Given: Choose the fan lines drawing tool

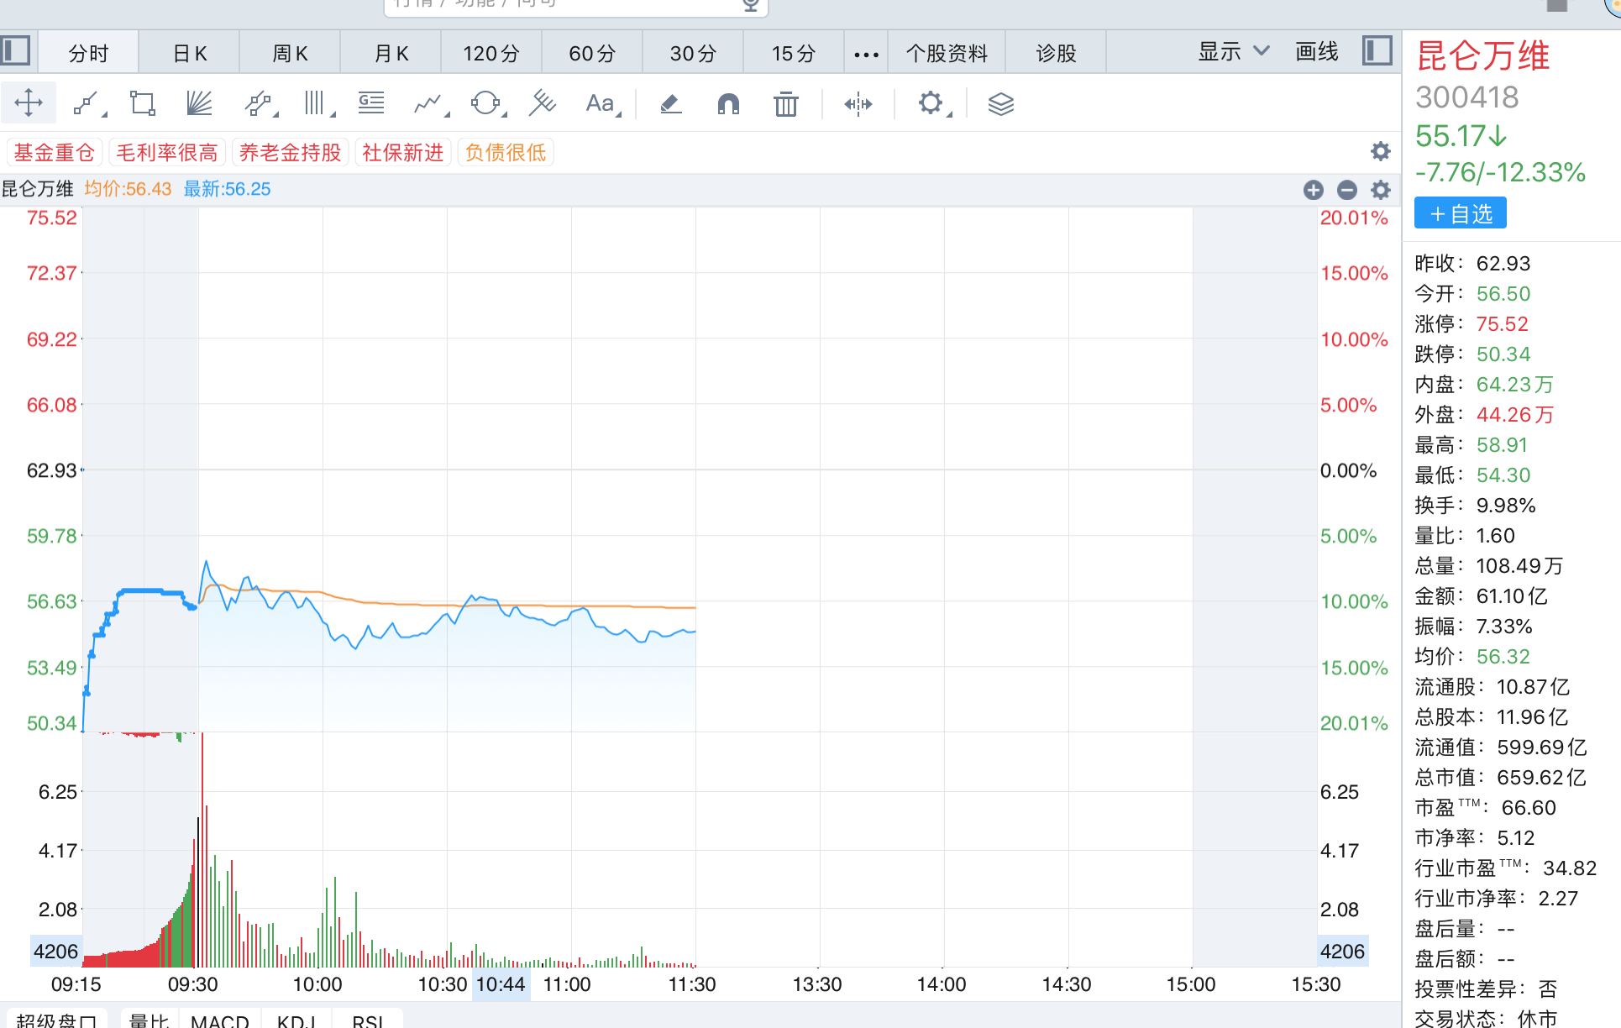Looking at the screenshot, I should 199,104.
